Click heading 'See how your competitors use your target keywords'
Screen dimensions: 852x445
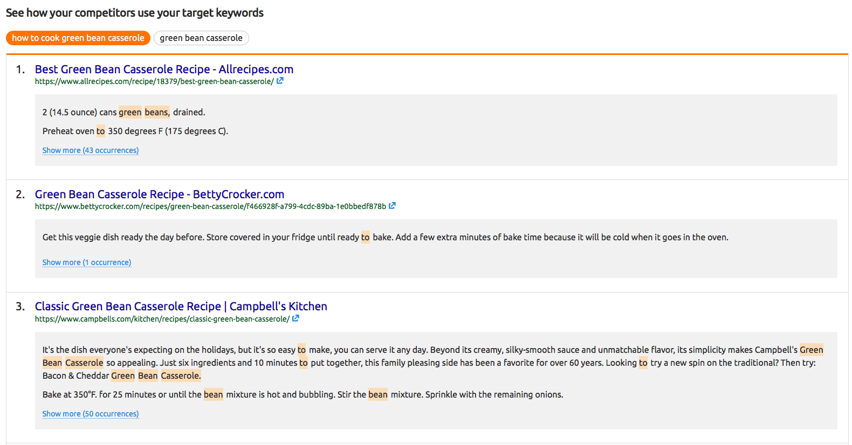(x=135, y=13)
